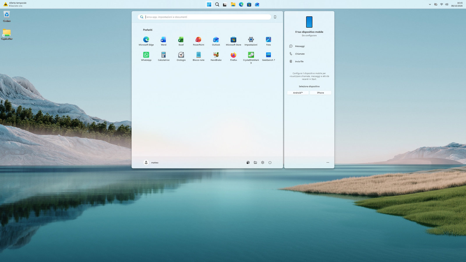Launch Microsoft Store from pinned apps
Viewport: 466px width, 262px height.
pyautogui.click(x=233, y=41)
